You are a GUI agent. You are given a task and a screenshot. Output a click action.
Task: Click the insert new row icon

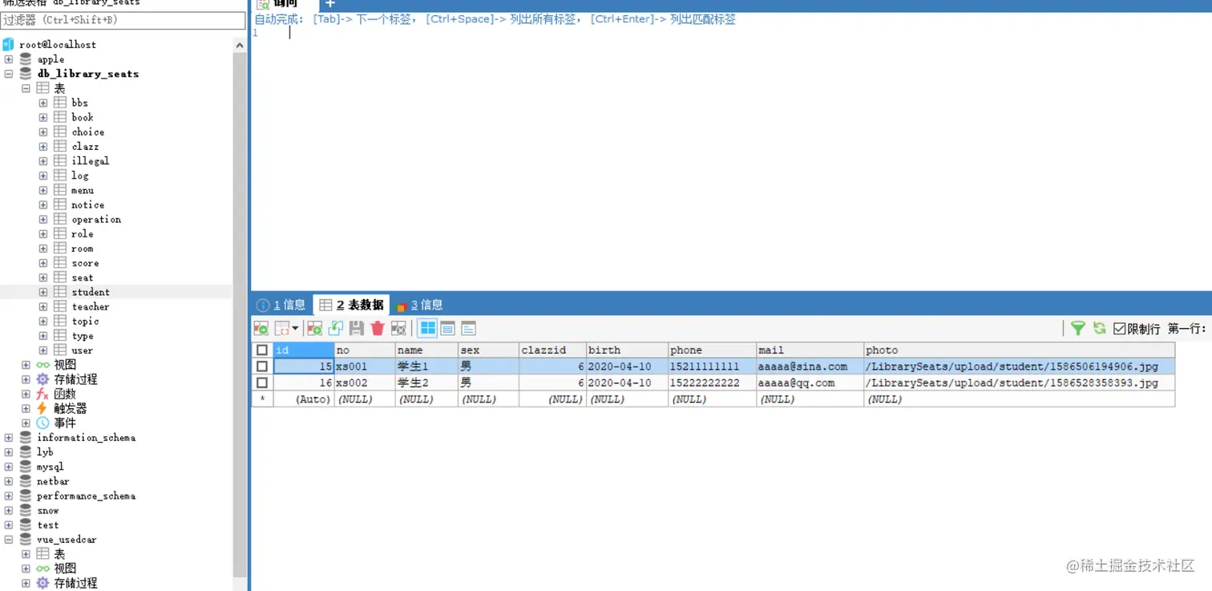[315, 328]
